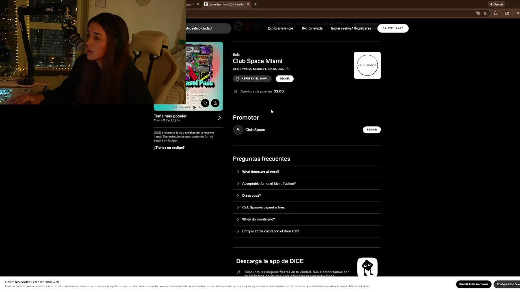Click the Basel Pass event poster
The height and width of the screenshot is (292, 520).
(x=204, y=76)
